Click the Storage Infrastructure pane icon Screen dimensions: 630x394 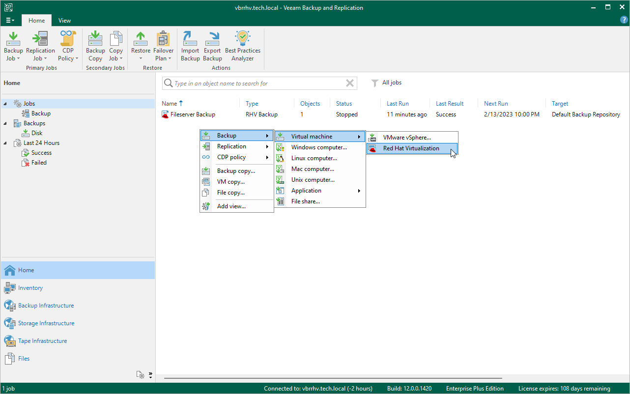point(10,323)
